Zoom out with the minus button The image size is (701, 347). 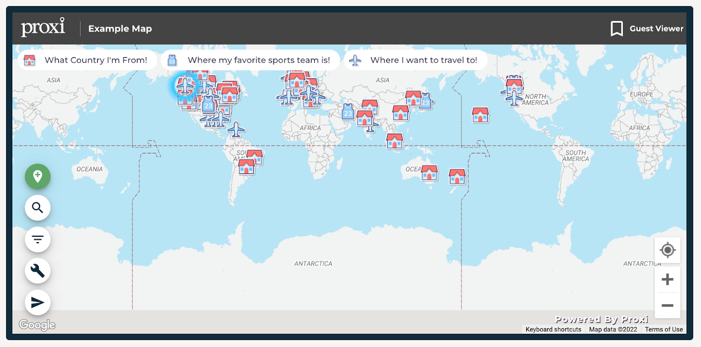tap(667, 305)
